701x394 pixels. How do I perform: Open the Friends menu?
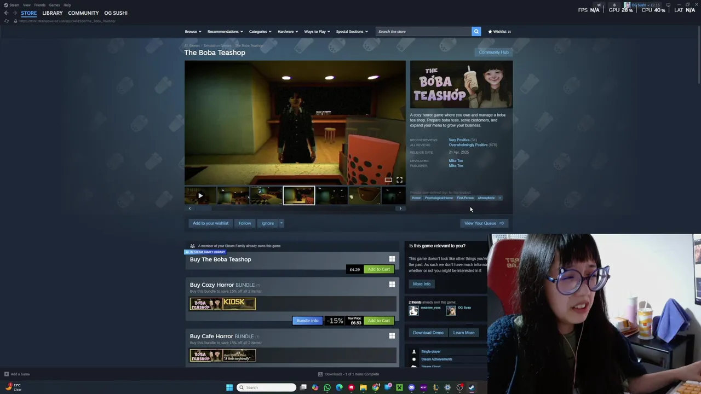click(39, 5)
